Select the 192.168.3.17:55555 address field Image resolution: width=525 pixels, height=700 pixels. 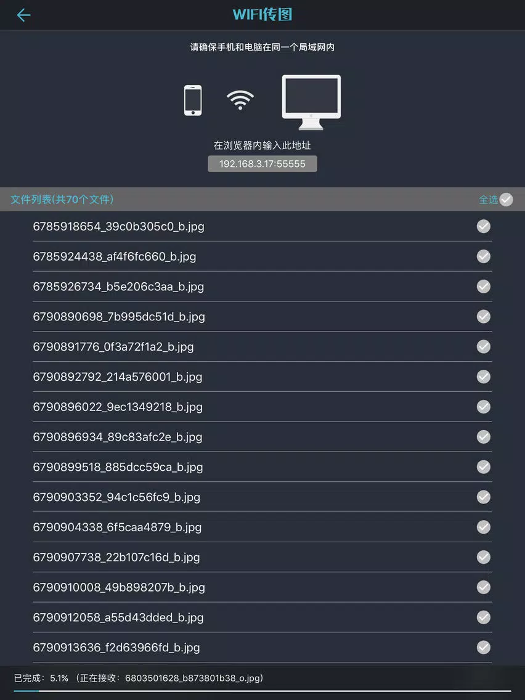(262, 164)
